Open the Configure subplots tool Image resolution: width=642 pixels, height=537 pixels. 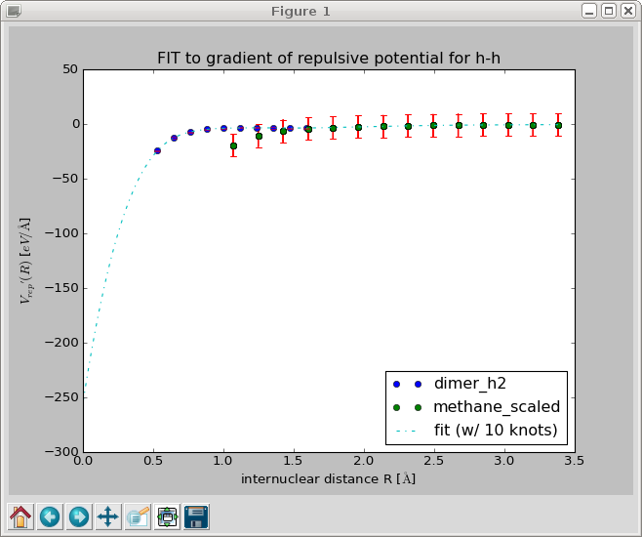pyautogui.click(x=167, y=516)
